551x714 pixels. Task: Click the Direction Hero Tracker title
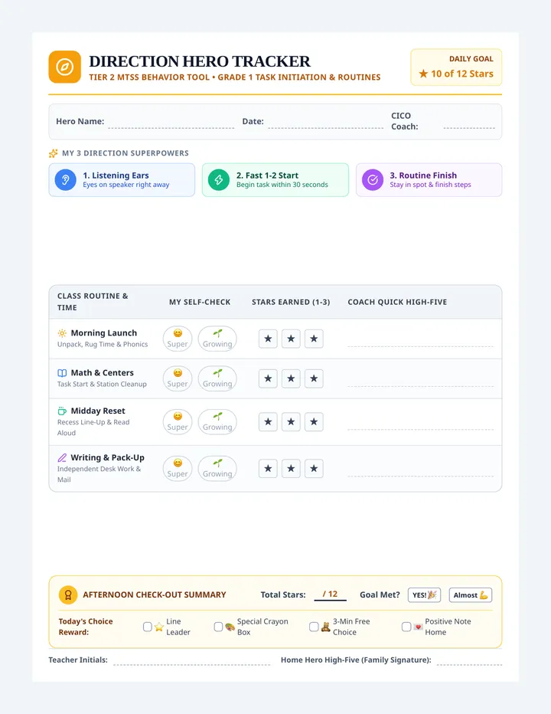(199, 61)
